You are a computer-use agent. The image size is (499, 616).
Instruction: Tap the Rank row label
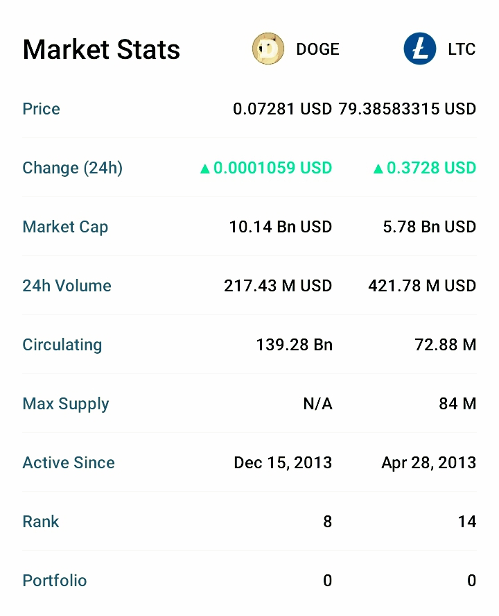tap(41, 522)
